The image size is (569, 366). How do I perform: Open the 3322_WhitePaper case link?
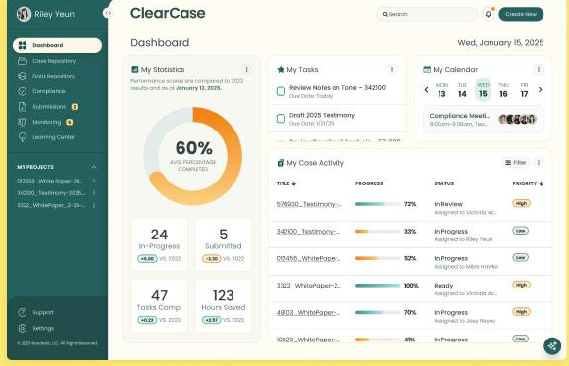[309, 286]
